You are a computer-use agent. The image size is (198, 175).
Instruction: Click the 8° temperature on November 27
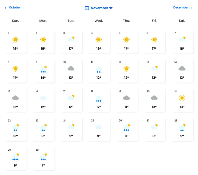click(154, 136)
